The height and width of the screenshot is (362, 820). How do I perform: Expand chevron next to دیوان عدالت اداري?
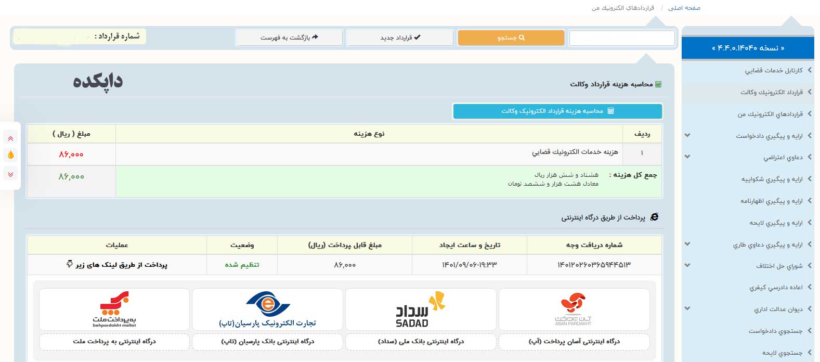(x=687, y=308)
